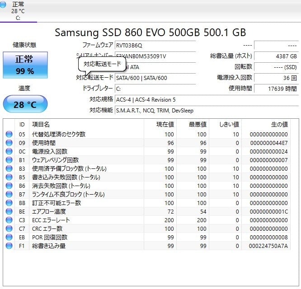Click the status icon for row BB

(x=9, y=203)
